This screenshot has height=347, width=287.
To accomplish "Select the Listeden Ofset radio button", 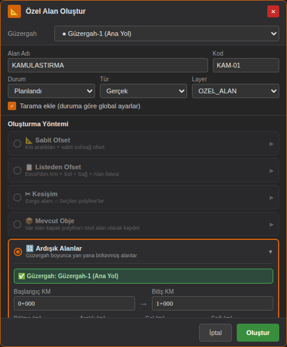I will pos(17,171).
